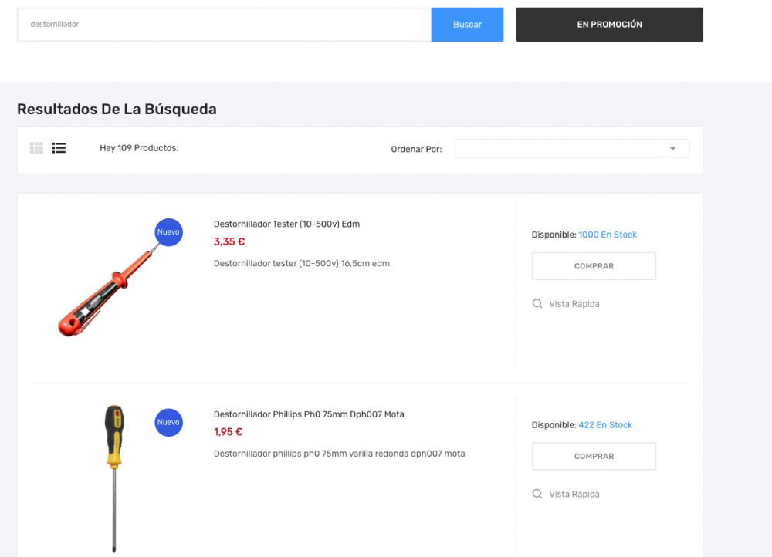
Task: Click magnifier icon for Phillips quick view
Action: [537, 495]
